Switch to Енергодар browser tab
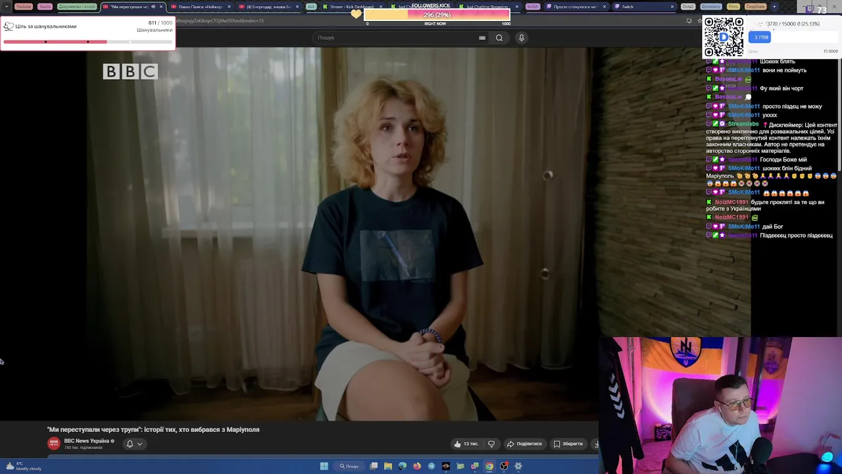Viewport: 842px width, 474px height. point(268,7)
